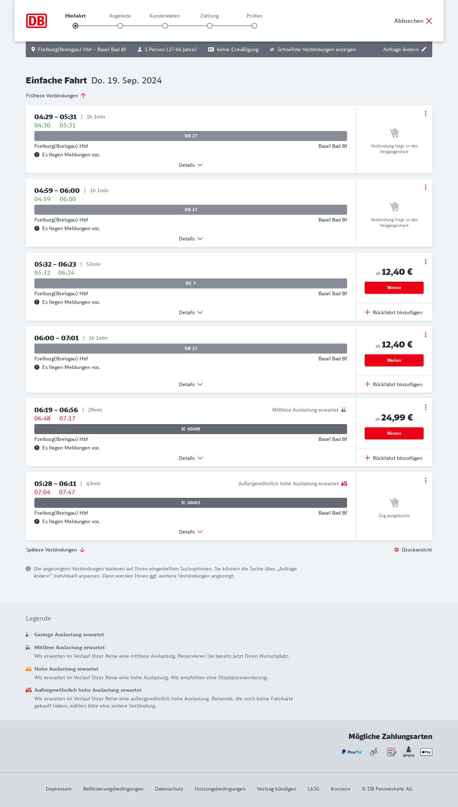Load Frühere Verbindungen
458x807 pixels.
tap(56, 96)
